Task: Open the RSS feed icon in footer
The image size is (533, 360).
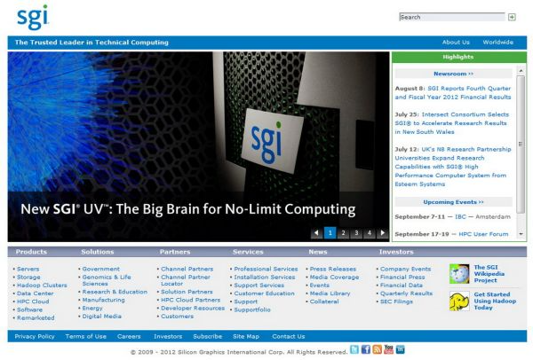Action: [x=377, y=349]
